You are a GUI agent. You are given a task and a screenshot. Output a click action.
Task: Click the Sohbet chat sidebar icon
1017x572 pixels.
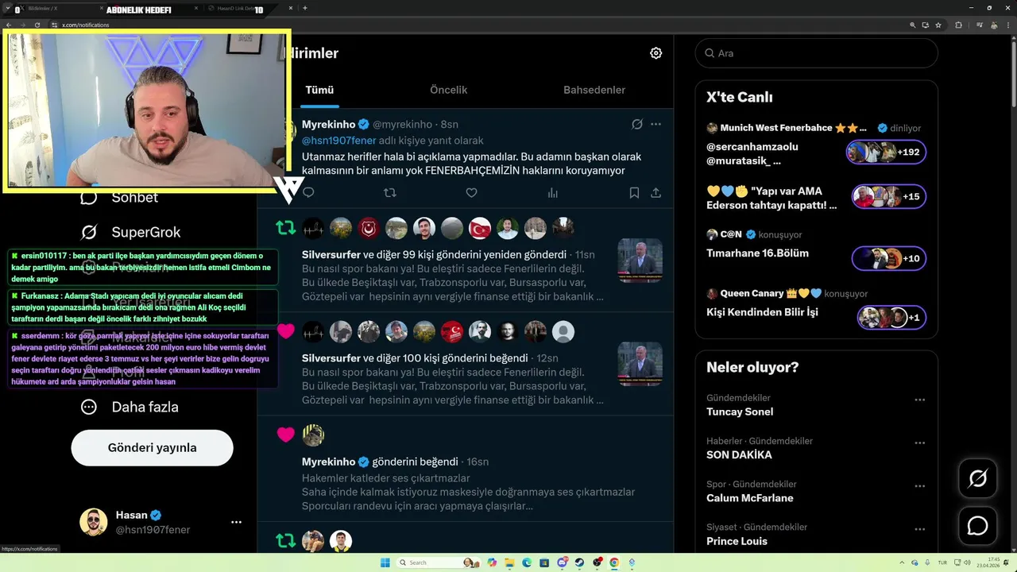point(89,197)
